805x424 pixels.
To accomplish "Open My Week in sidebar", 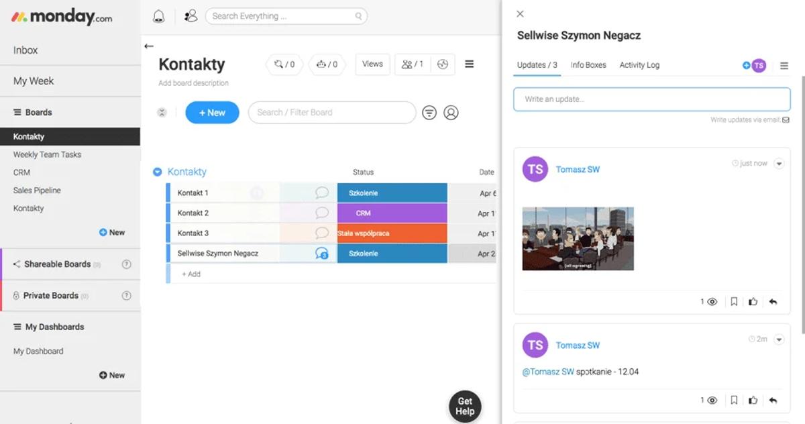I will click(34, 81).
